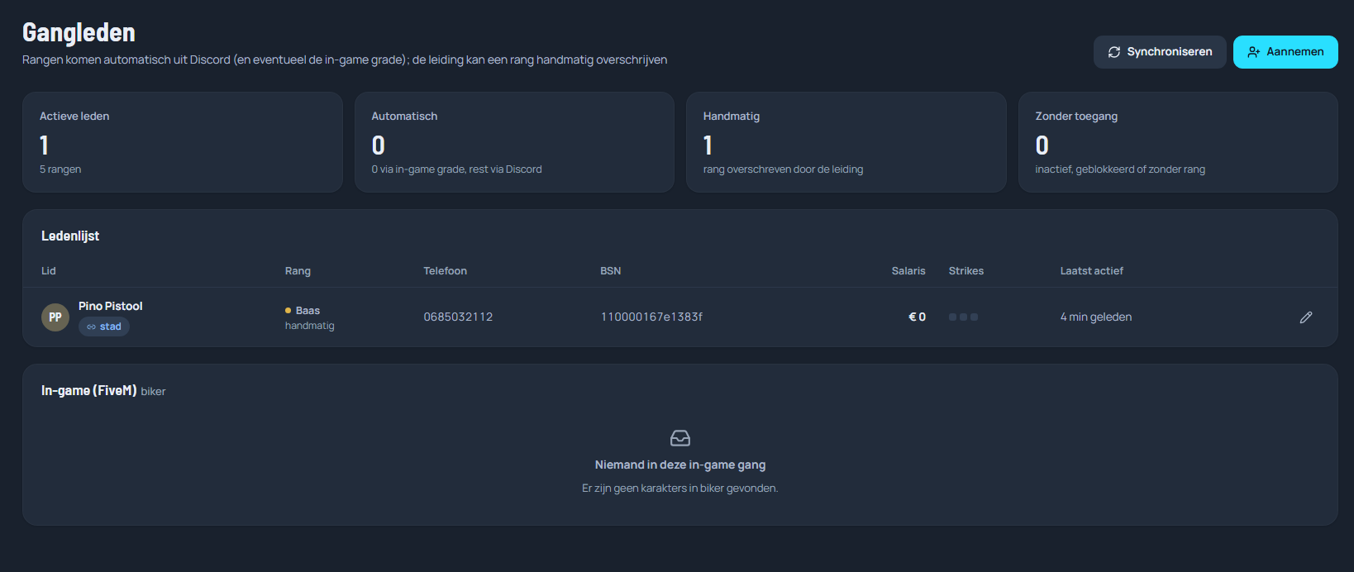This screenshot has width=1354, height=572.
Task: Click the sync arrows icon in Synchroniseren
Action: coord(1114,52)
